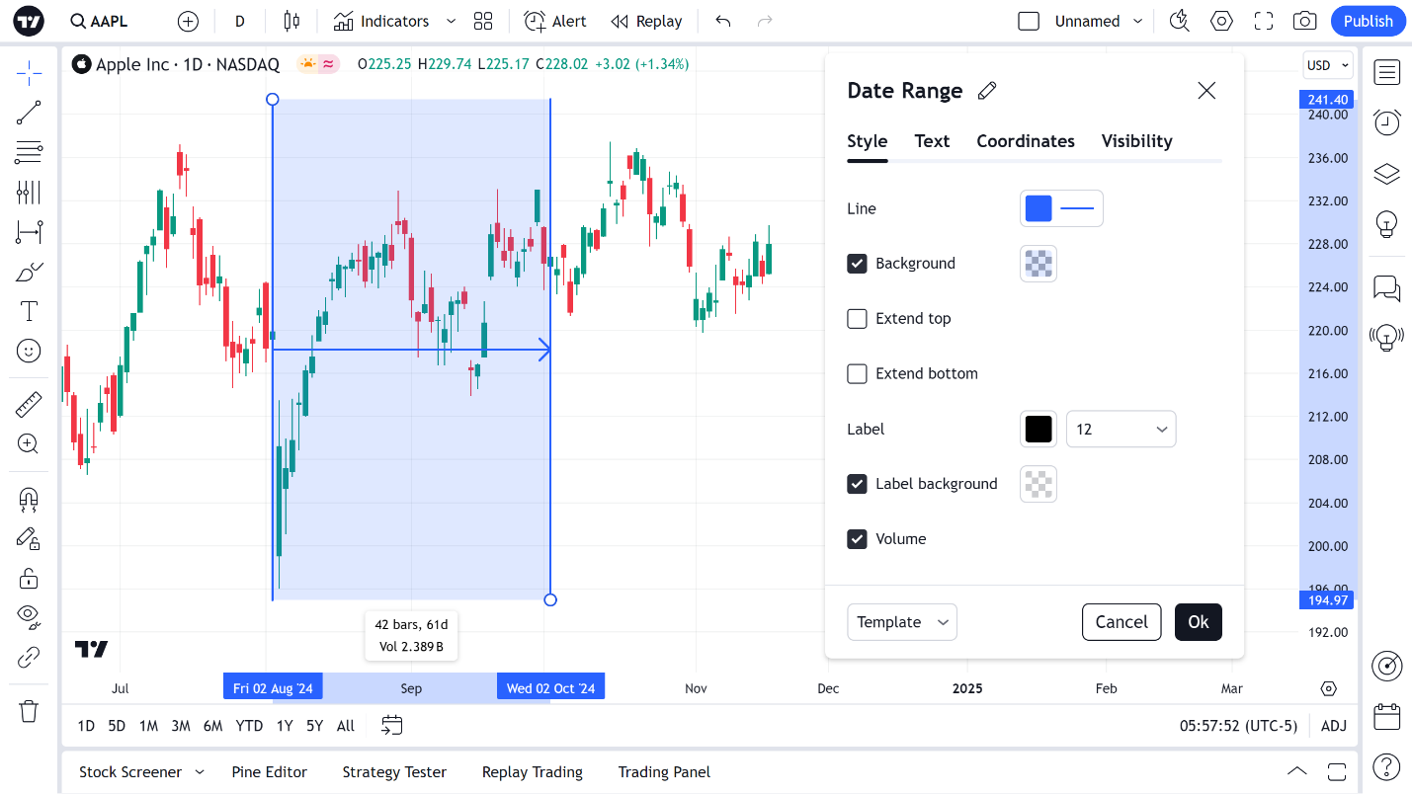Open chart settings hexagon icon
Image resolution: width=1412 pixels, height=794 pixels.
tap(1222, 21)
